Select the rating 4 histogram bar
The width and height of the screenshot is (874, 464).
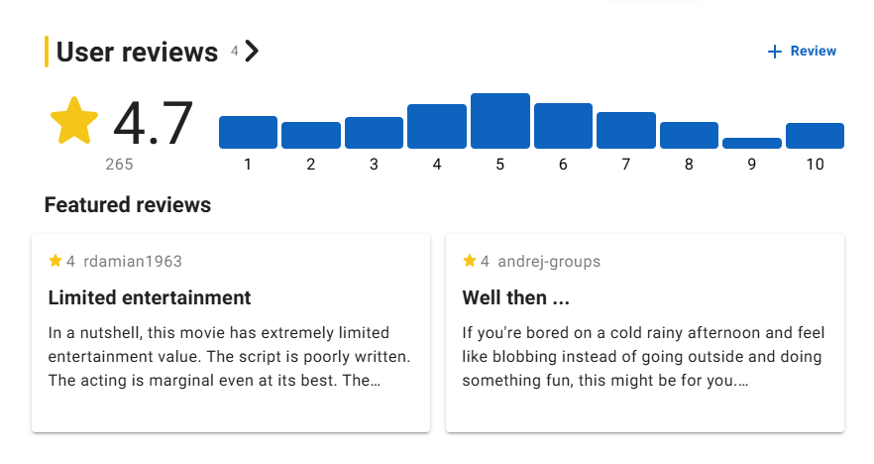coord(437,126)
